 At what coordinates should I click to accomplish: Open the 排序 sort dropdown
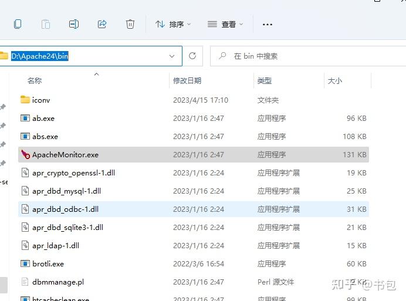(173, 24)
